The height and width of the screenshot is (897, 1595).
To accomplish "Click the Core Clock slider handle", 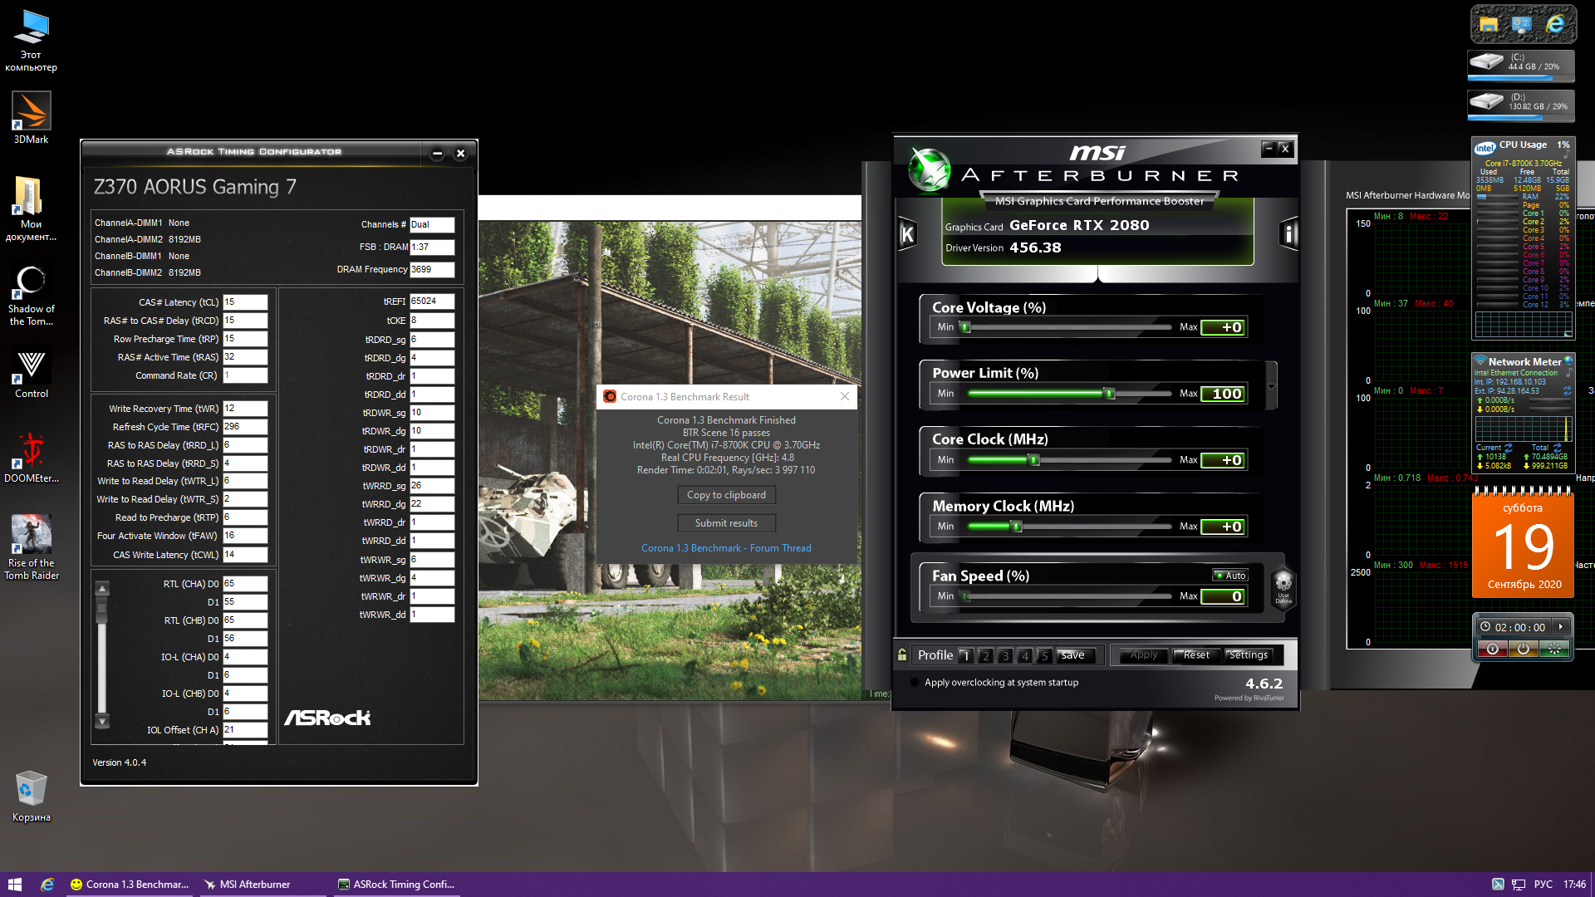I will 1034,460.
